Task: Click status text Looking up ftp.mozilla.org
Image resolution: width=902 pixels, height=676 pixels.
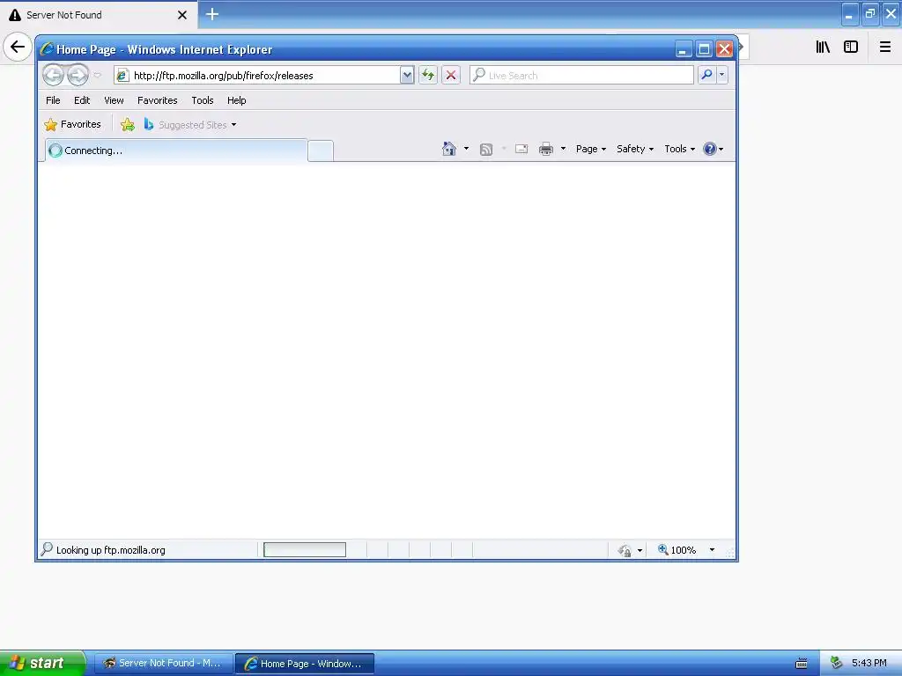Action: [x=110, y=550]
